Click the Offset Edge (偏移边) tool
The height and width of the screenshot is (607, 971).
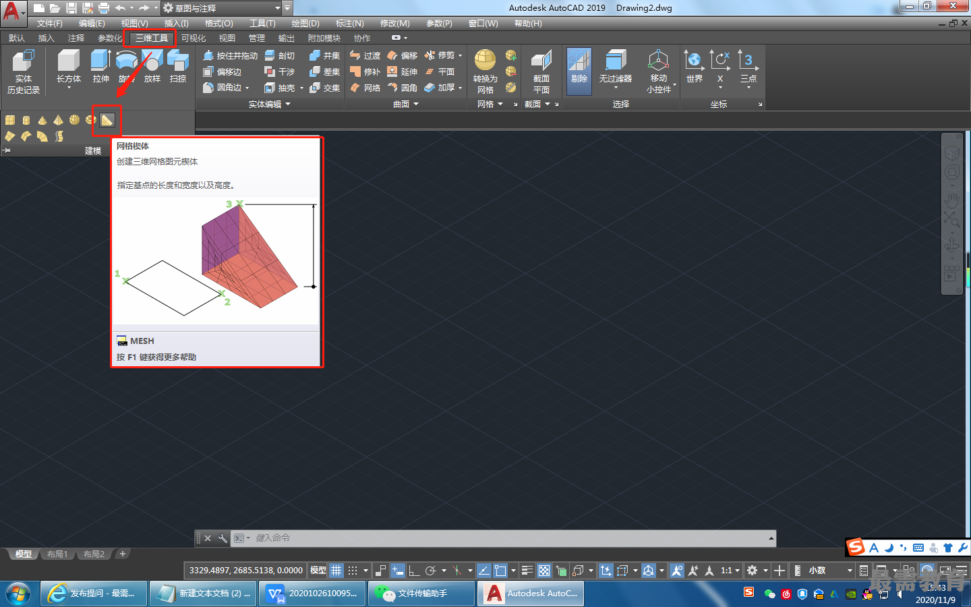(223, 71)
